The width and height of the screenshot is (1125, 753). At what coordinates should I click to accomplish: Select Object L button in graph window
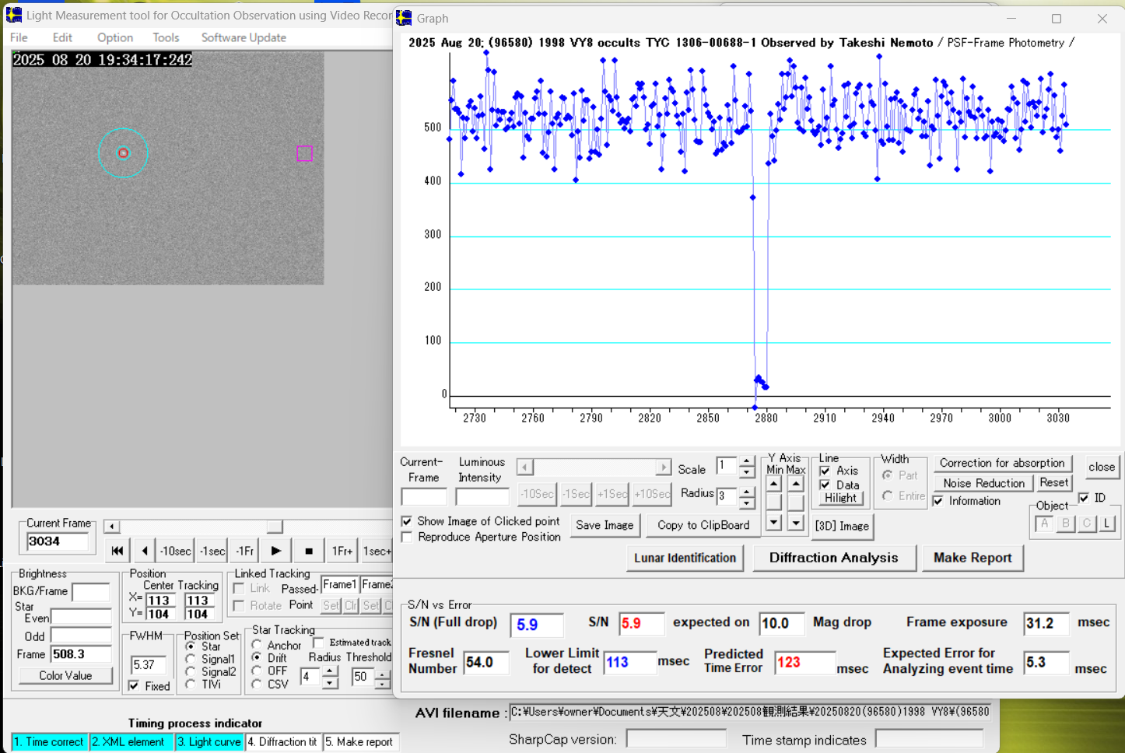pos(1106,524)
